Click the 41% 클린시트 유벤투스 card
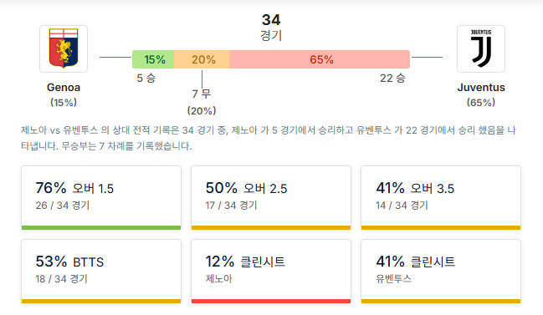Image resolution: width=543 pixels, height=315 pixels. pyautogui.click(x=441, y=272)
